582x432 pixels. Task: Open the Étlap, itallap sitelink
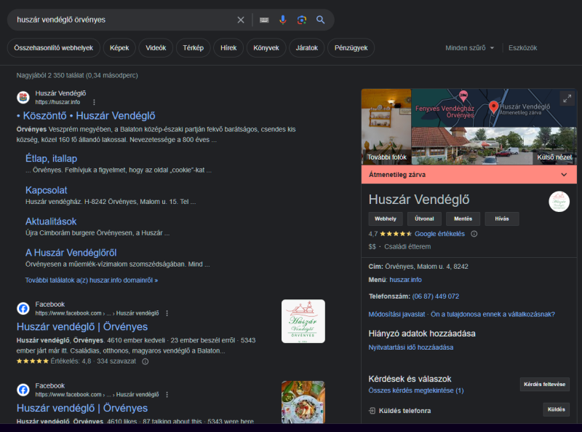(51, 158)
